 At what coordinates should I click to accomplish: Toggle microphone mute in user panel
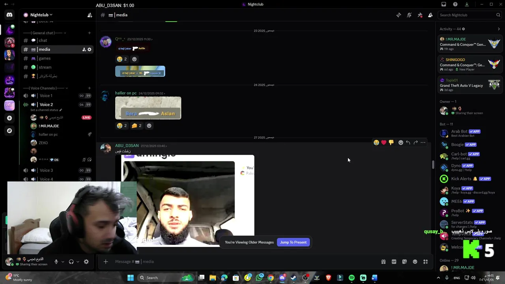[x=56, y=262]
